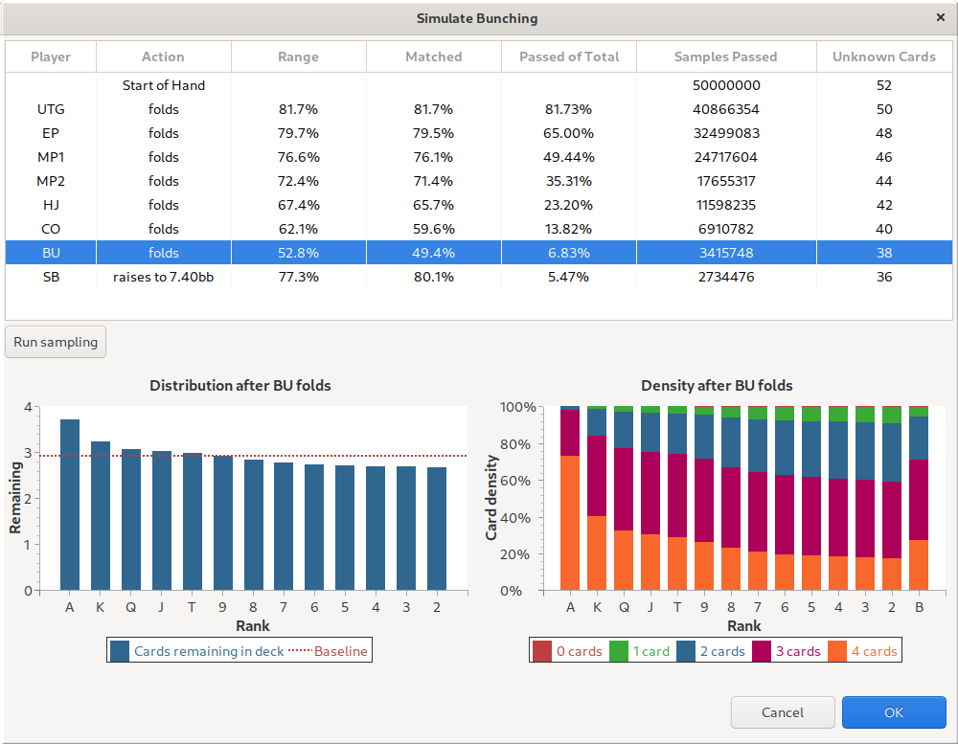Click the 1 card green legend swatch
This screenshot has height=744, width=958.
(x=618, y=651)
